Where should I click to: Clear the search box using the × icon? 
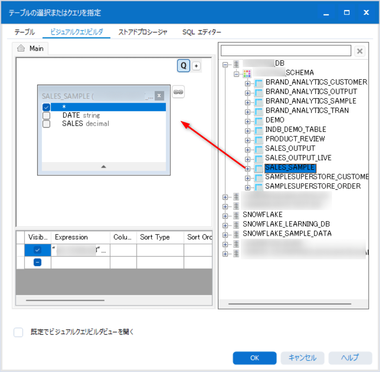[360, 50]
